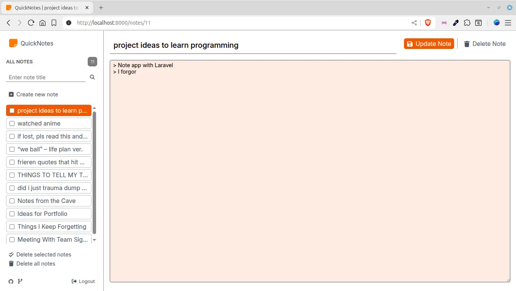Open the browser hamburger menu
Screen dimensions: 516x291
click(x=508, y=23)
